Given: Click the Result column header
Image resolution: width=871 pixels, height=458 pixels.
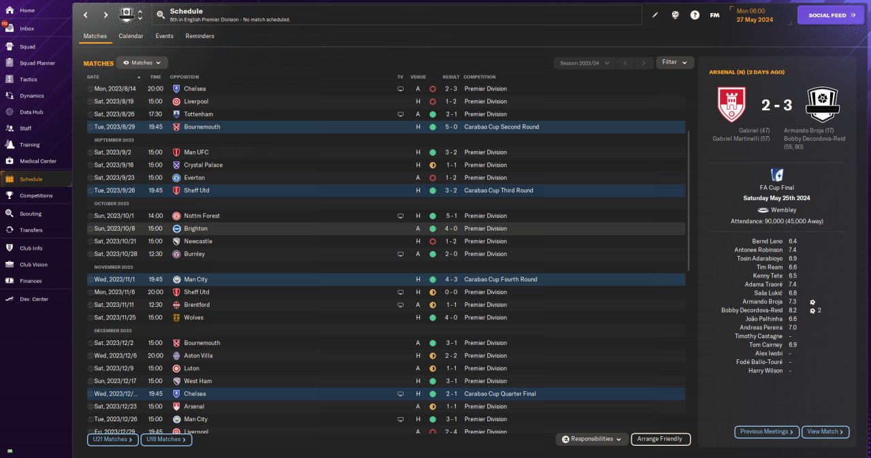Looking at the screenshot, I should tap(451, 77).
